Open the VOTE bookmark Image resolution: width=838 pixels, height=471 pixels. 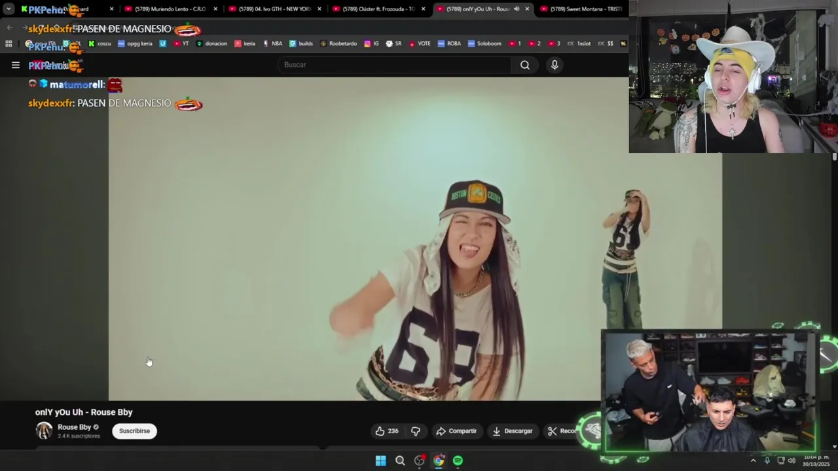420,44
